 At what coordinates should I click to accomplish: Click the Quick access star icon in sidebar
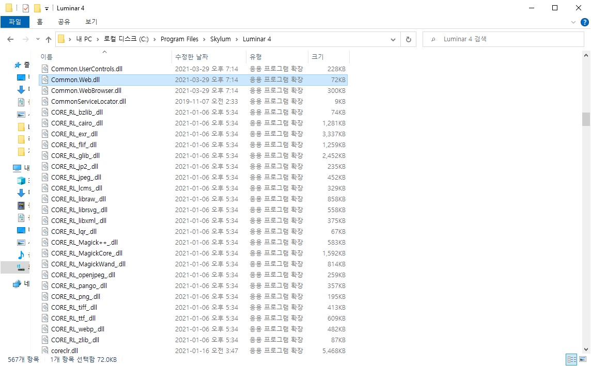18,65
